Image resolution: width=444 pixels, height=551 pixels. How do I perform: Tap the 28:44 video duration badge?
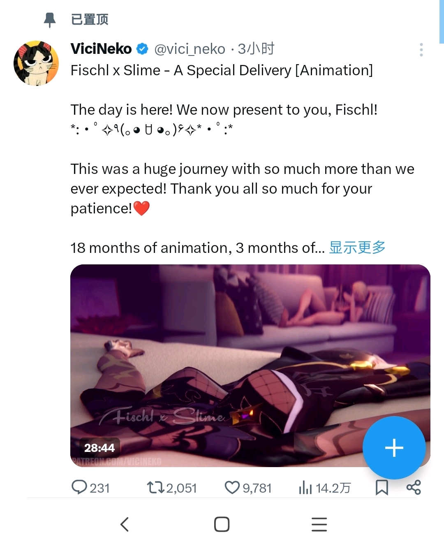pyautogui.click(x=99, y=448)
